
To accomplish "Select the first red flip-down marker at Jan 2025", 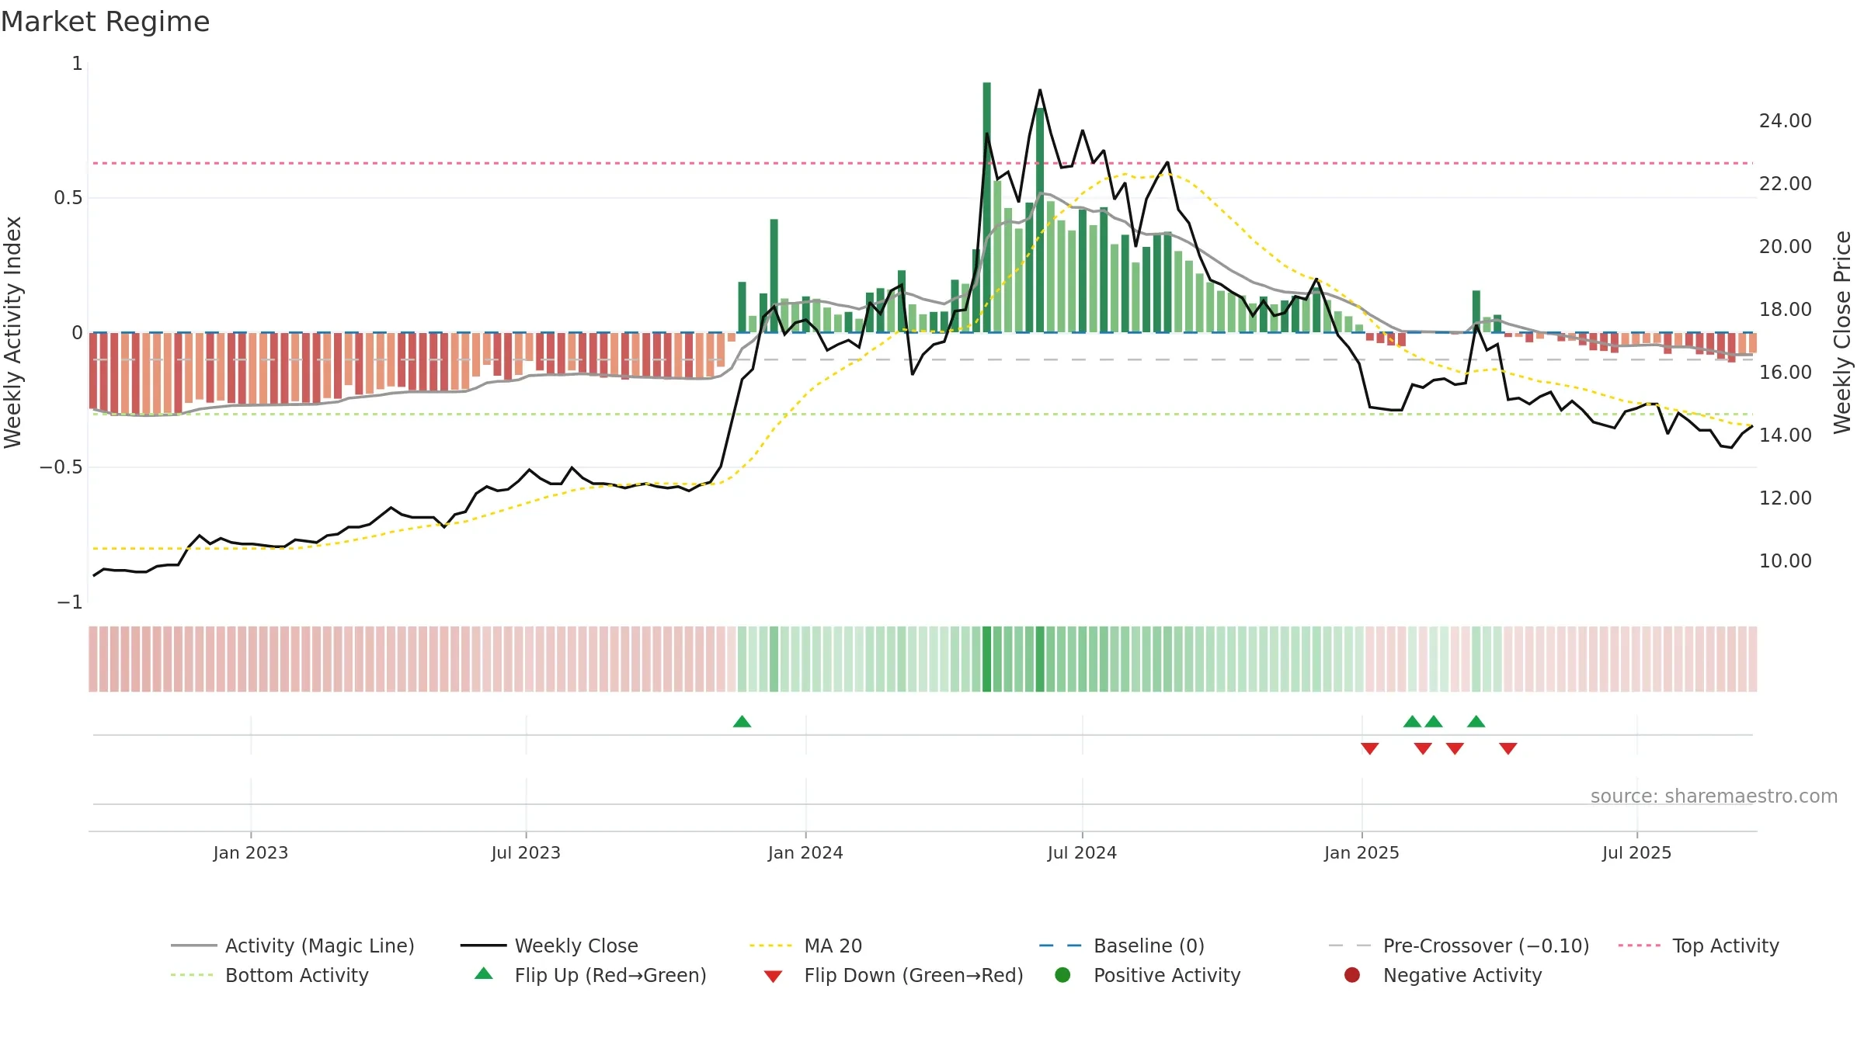I will pos(1370,748).
